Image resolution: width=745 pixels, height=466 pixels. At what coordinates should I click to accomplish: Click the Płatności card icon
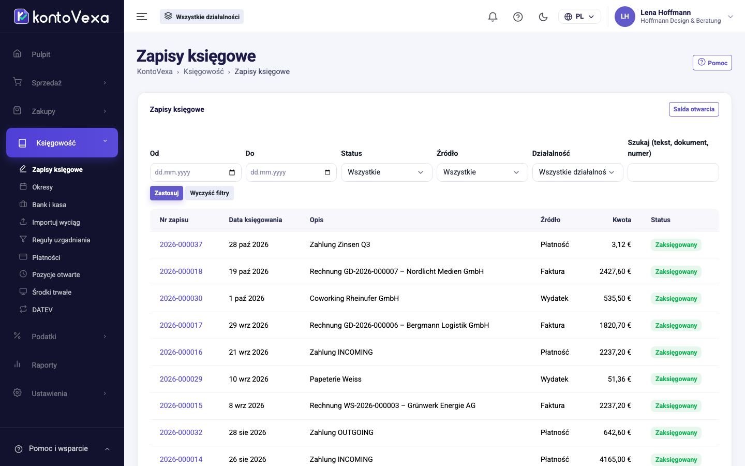click(23, 257)
